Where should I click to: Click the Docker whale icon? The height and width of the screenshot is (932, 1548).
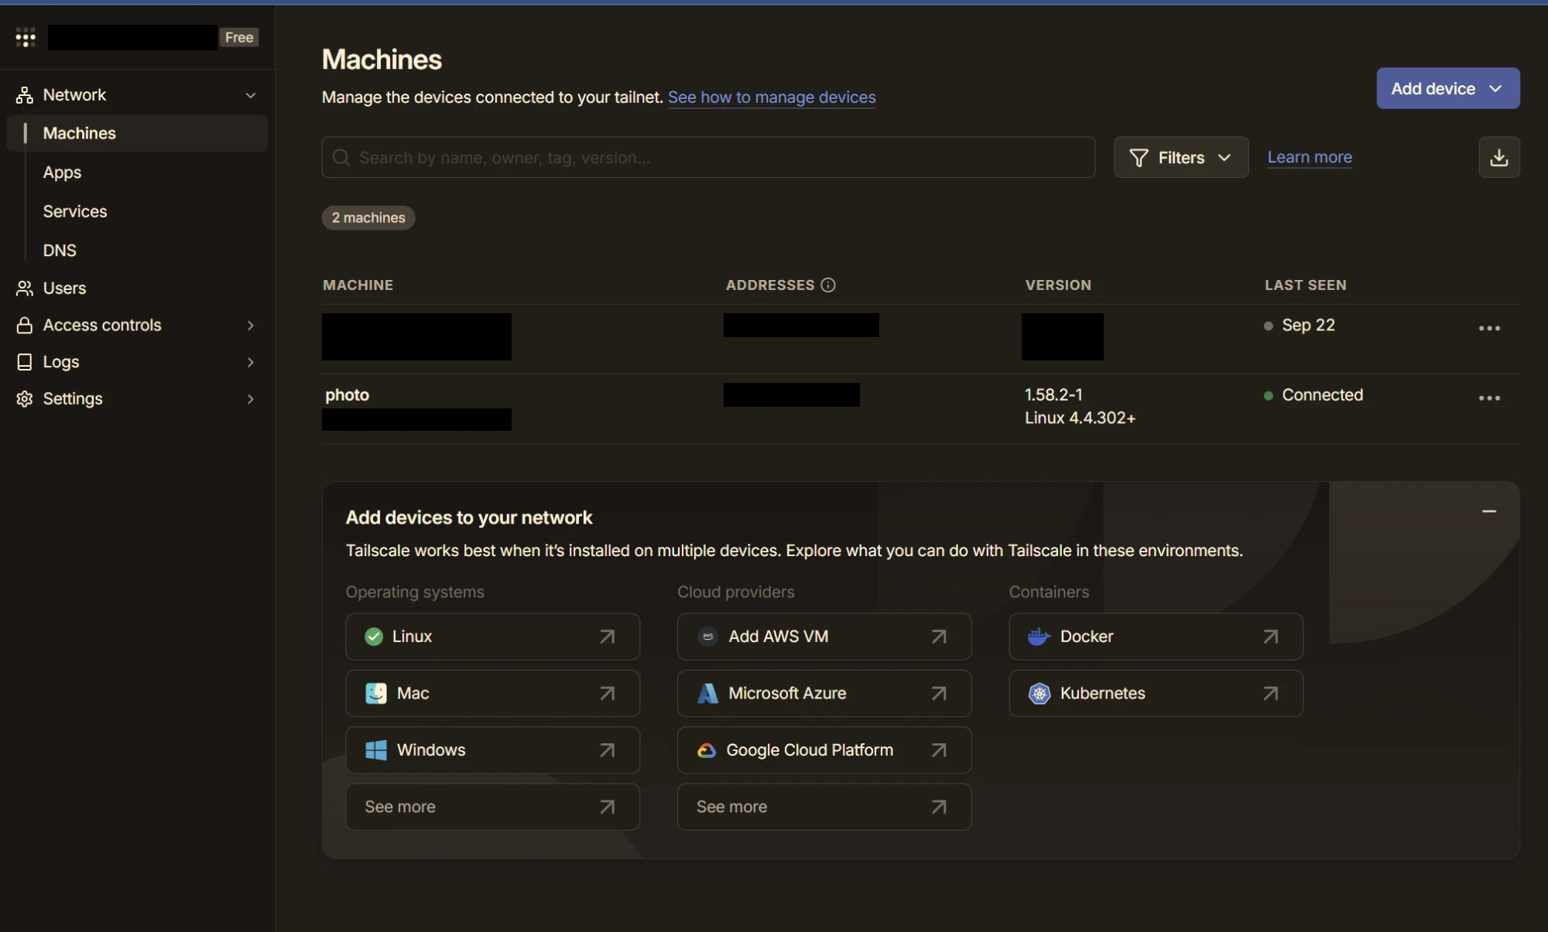tap(1039, 637)
